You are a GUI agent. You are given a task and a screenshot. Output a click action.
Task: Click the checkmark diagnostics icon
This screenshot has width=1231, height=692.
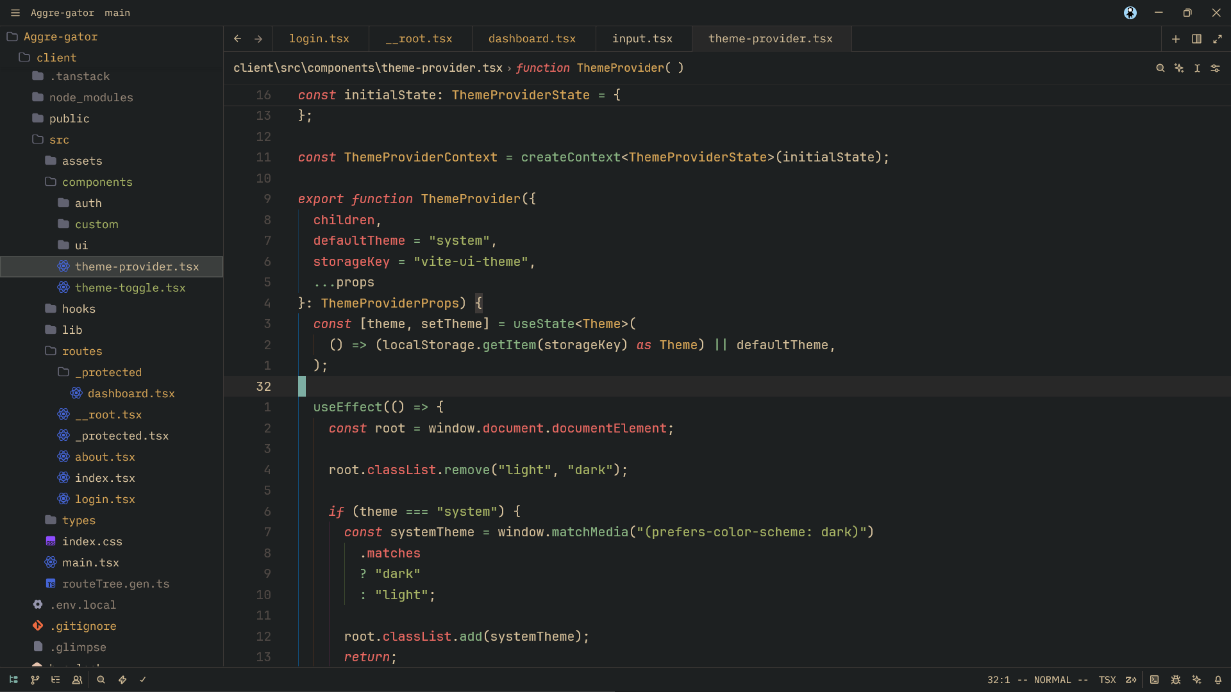point(143,680)
